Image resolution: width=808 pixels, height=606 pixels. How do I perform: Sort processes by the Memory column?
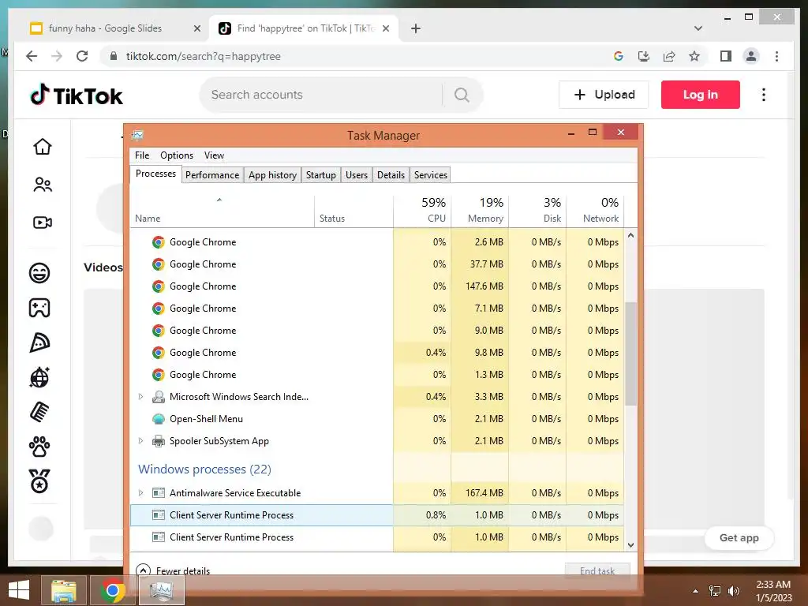[481, 211]
